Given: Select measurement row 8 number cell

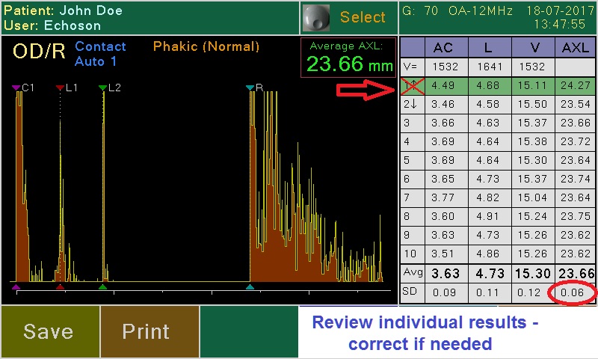Looking at the screenshot, I should [413, 216].
